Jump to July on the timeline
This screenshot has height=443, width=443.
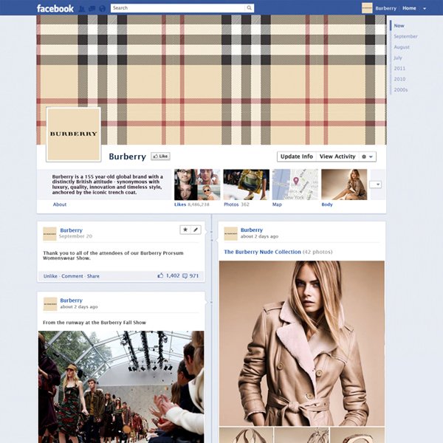[398, 58]
